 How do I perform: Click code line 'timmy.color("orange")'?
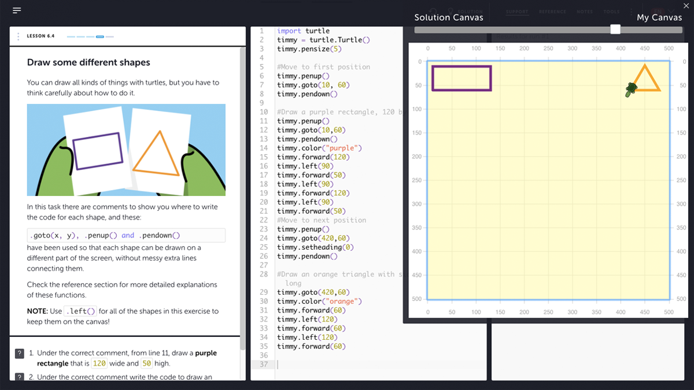pyautogui.click(x=319, y=302)
